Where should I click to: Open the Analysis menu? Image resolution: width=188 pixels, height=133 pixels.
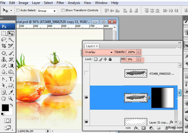pyautogui.click(x=74, y=3)
